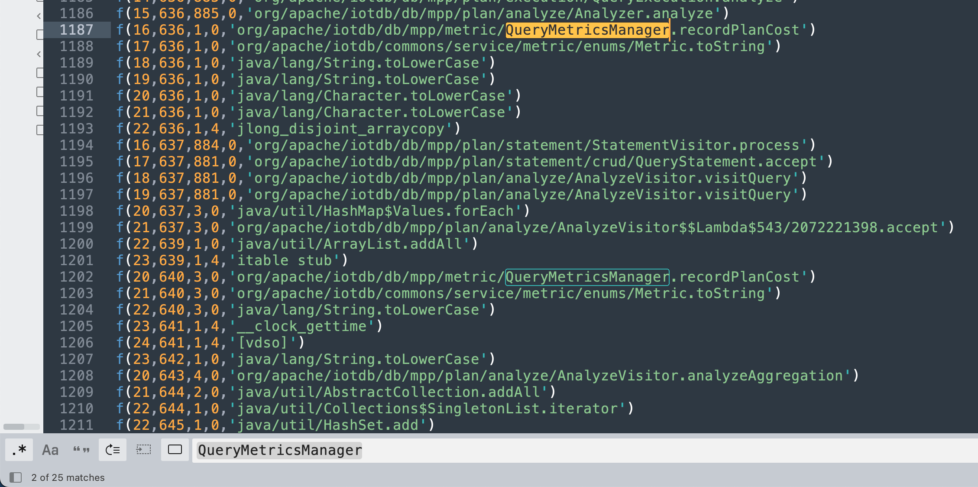Click line number 1194 in the gutter

[76, 145]
